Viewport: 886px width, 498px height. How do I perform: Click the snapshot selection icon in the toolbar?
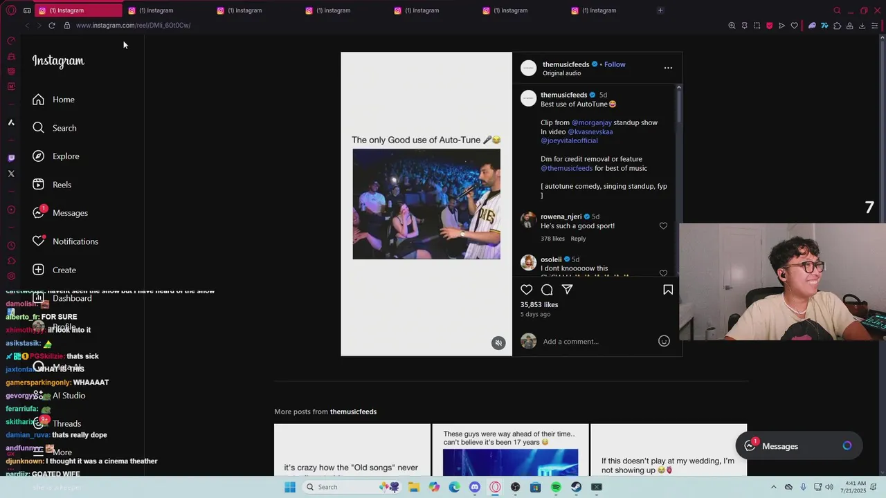tap(757, 26)
